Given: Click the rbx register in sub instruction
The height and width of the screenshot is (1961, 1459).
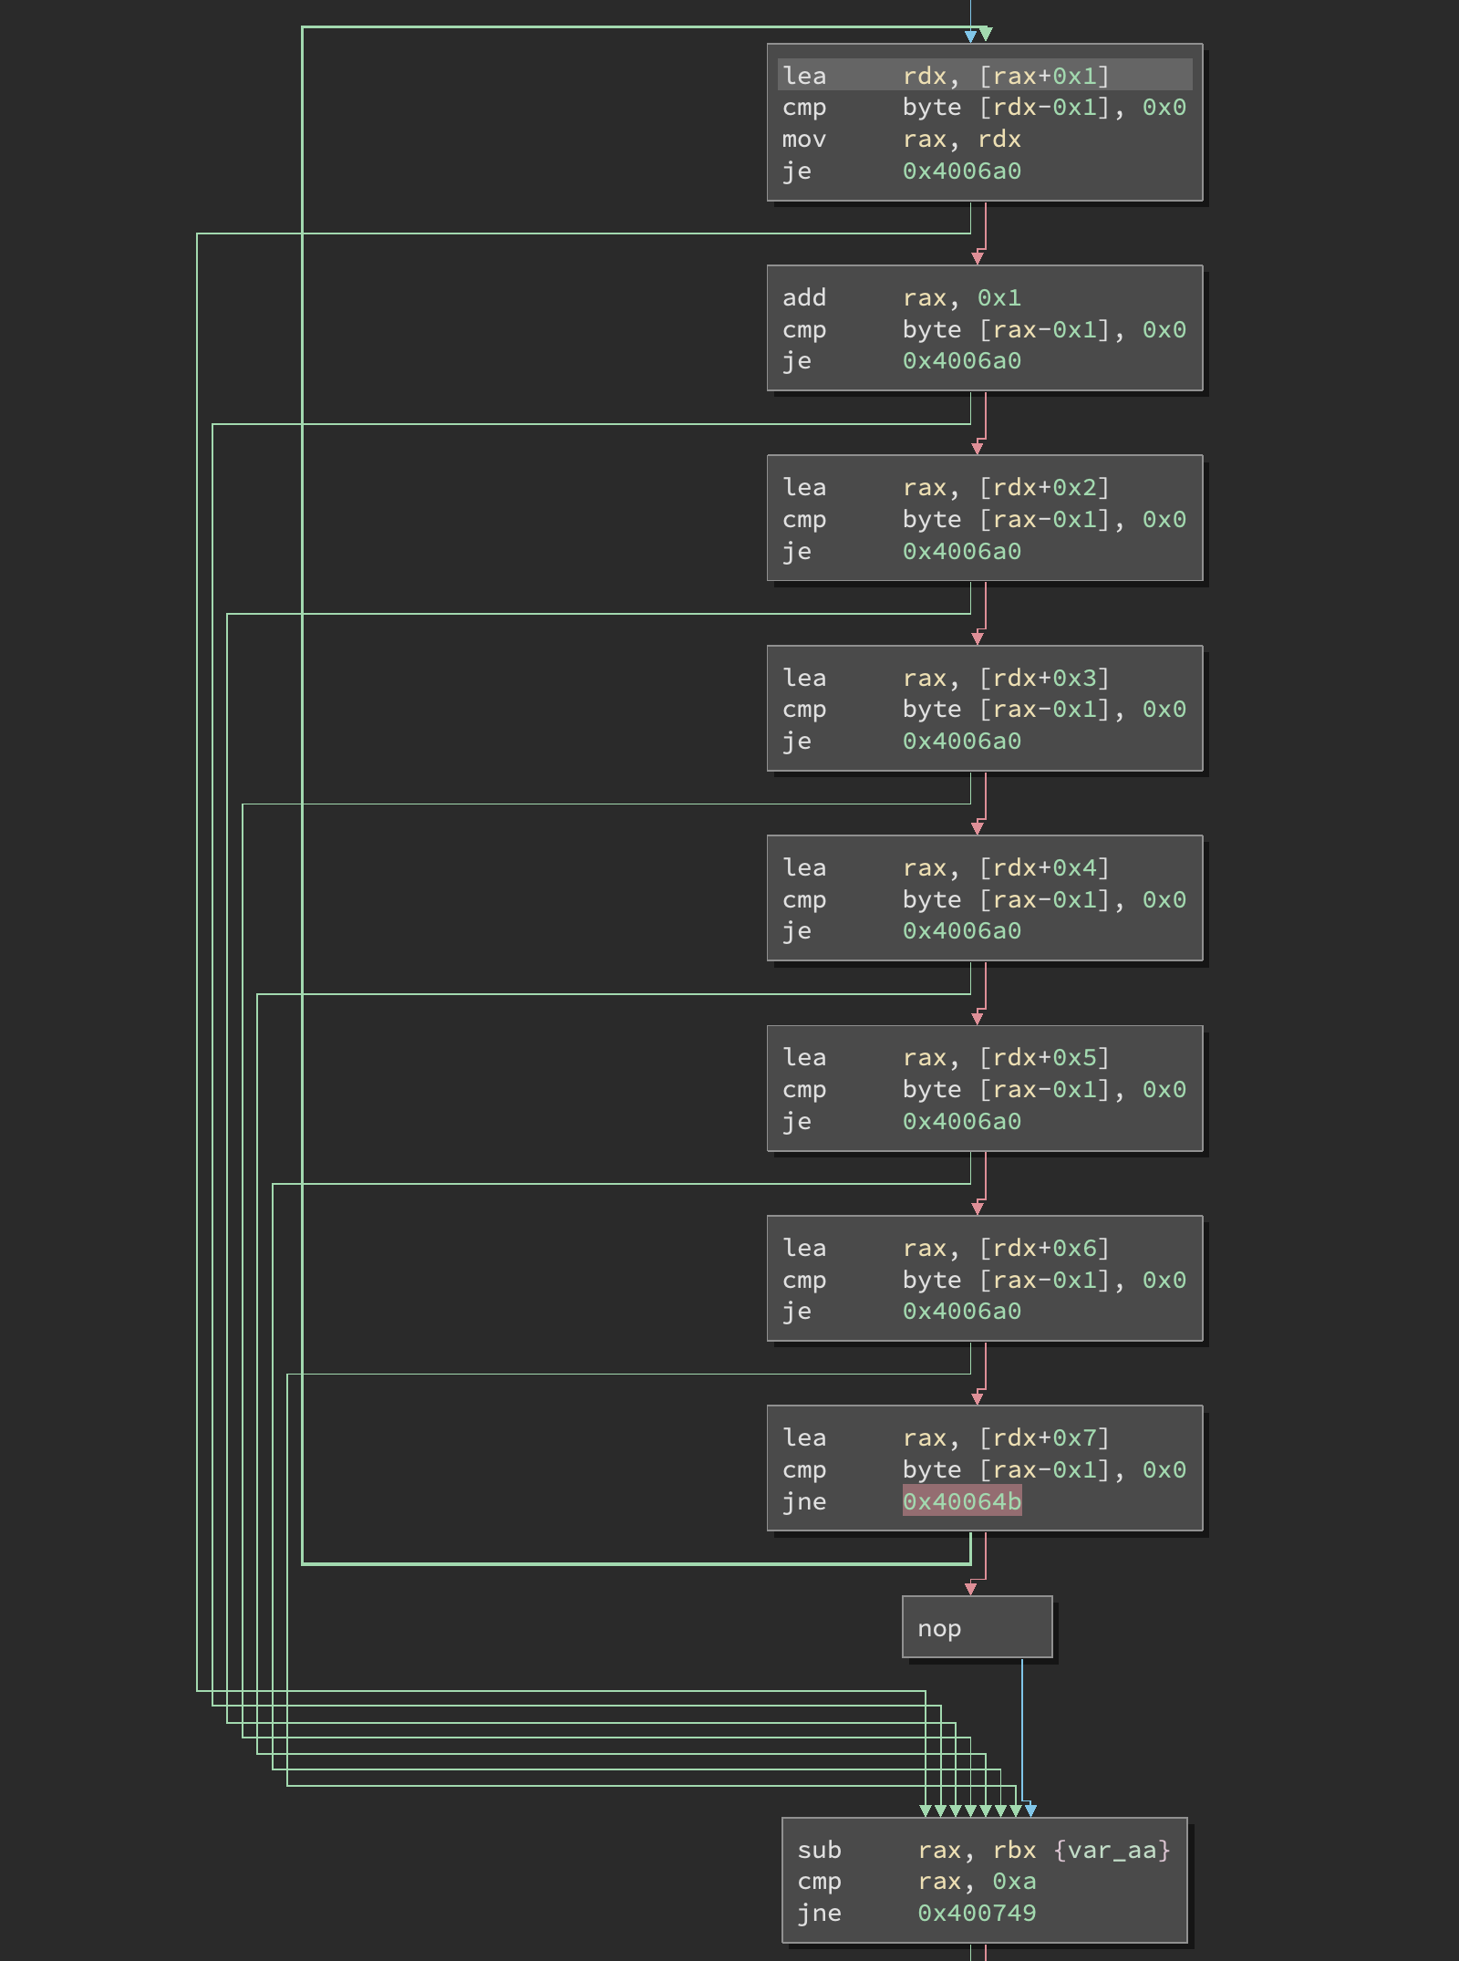Looking at the screenshot, I should tap(1014, 1850).
